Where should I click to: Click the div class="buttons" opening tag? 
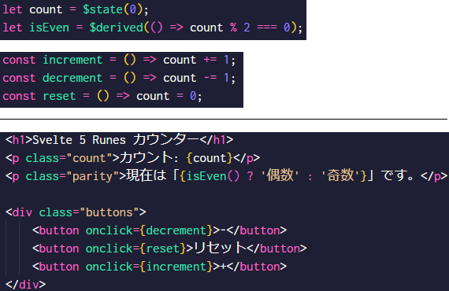pos(76,212)
